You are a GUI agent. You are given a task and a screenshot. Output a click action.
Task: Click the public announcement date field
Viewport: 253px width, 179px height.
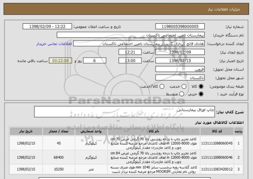(47, 26)
